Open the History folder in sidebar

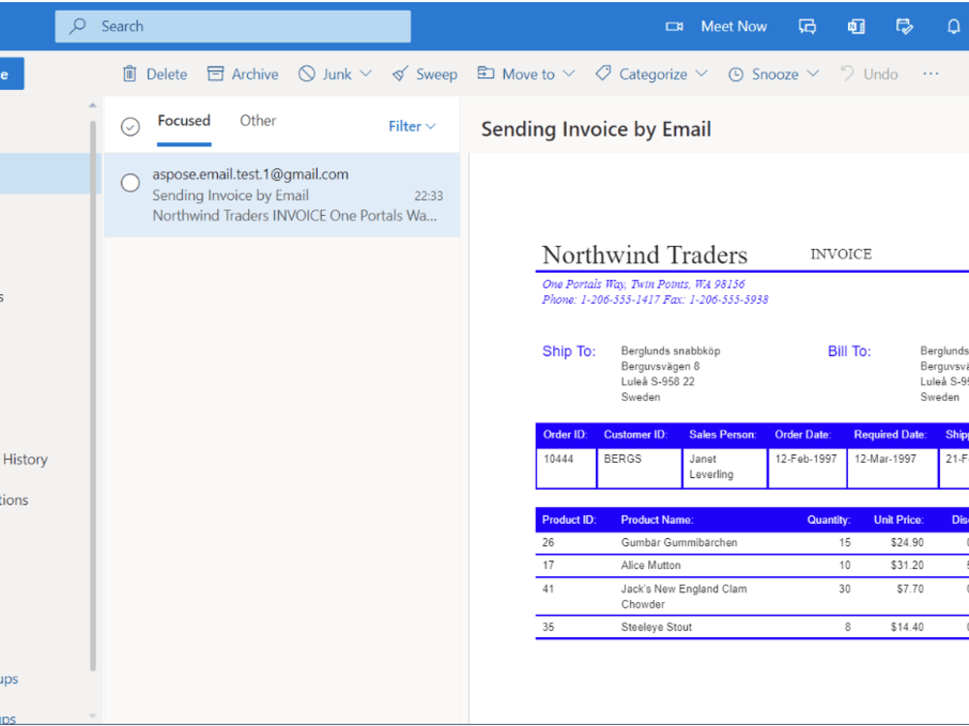25,459
